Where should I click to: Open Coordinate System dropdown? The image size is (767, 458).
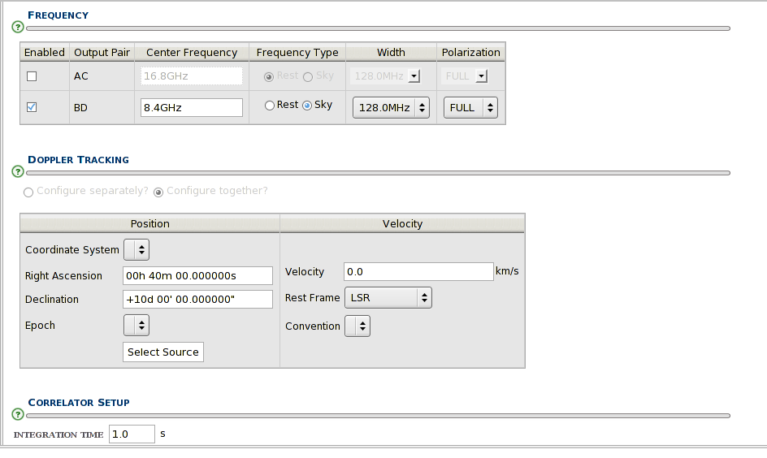136,250
